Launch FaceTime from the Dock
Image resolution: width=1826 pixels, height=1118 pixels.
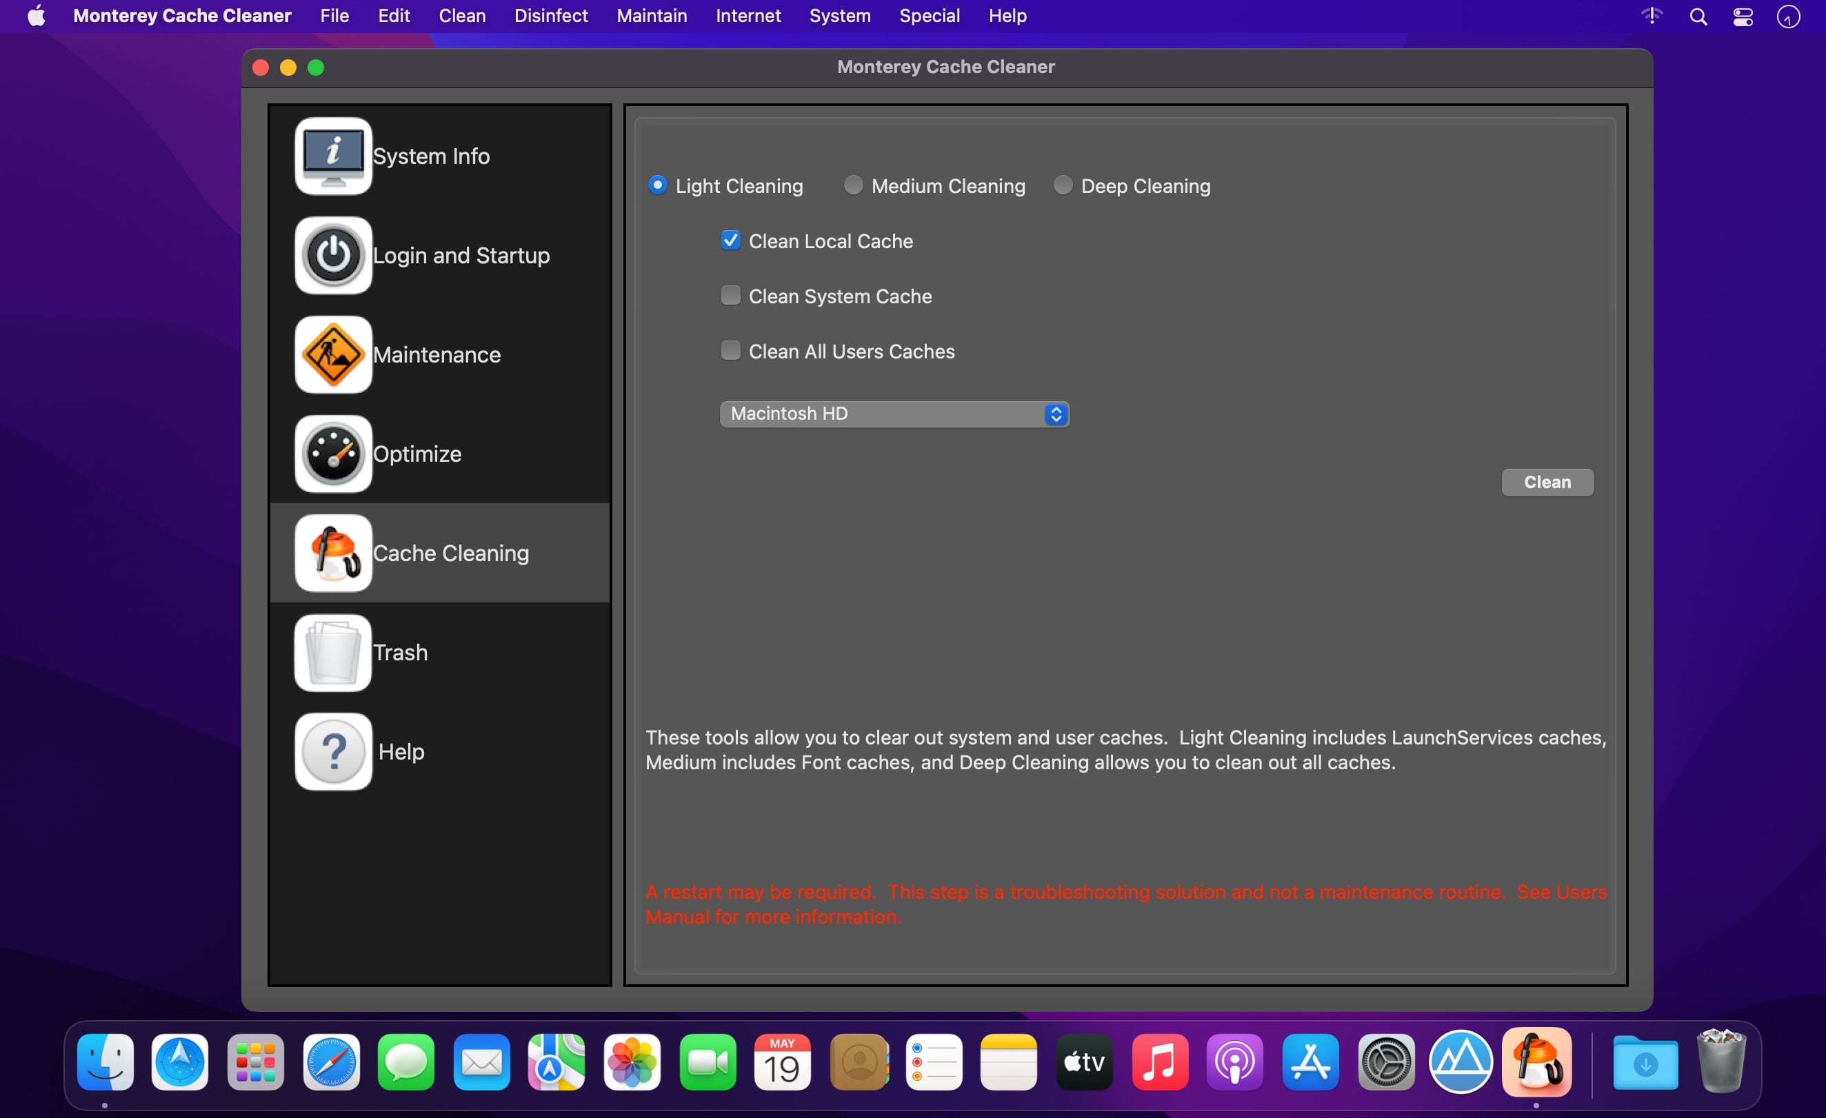point(708,1061)
